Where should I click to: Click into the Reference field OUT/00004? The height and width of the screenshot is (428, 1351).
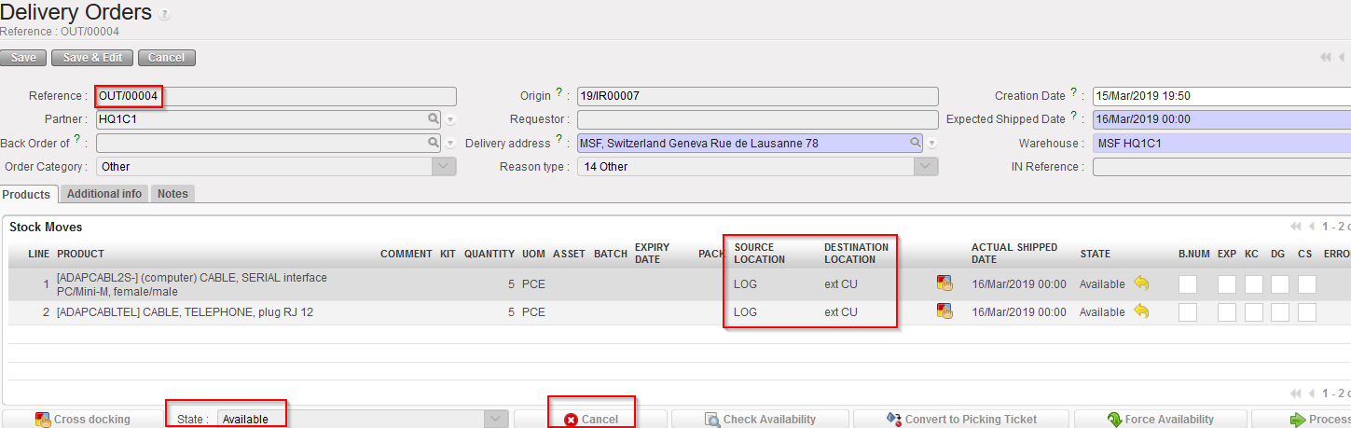[x=276, y=96]
